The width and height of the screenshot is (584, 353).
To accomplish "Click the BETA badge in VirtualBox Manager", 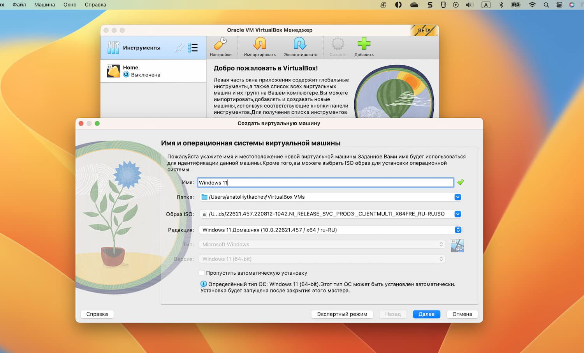I will (424, 30).
